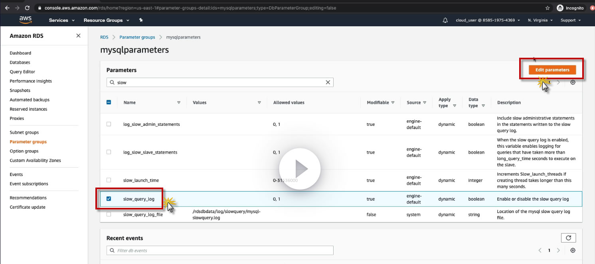Close the Amazon RDS sidebar
This screenshot has width=595, height=264.
(78, 36)
